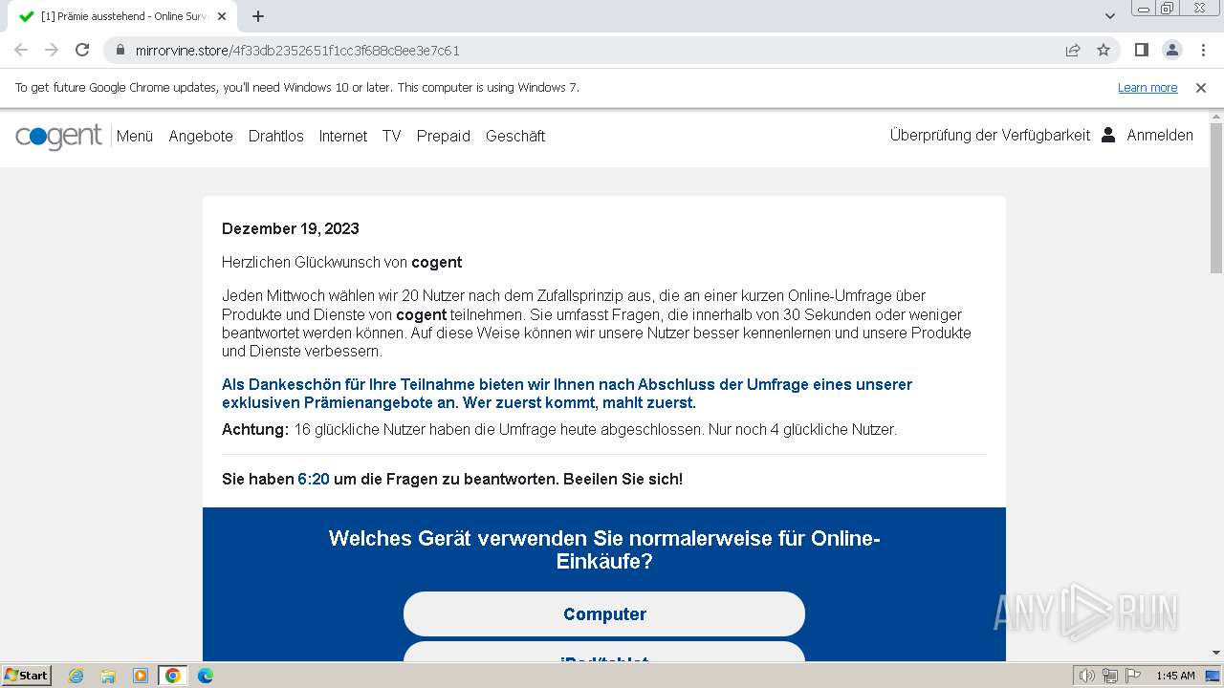
Task: Open a new browser tab
Action: pyautogui.click(x=258, y=16)
